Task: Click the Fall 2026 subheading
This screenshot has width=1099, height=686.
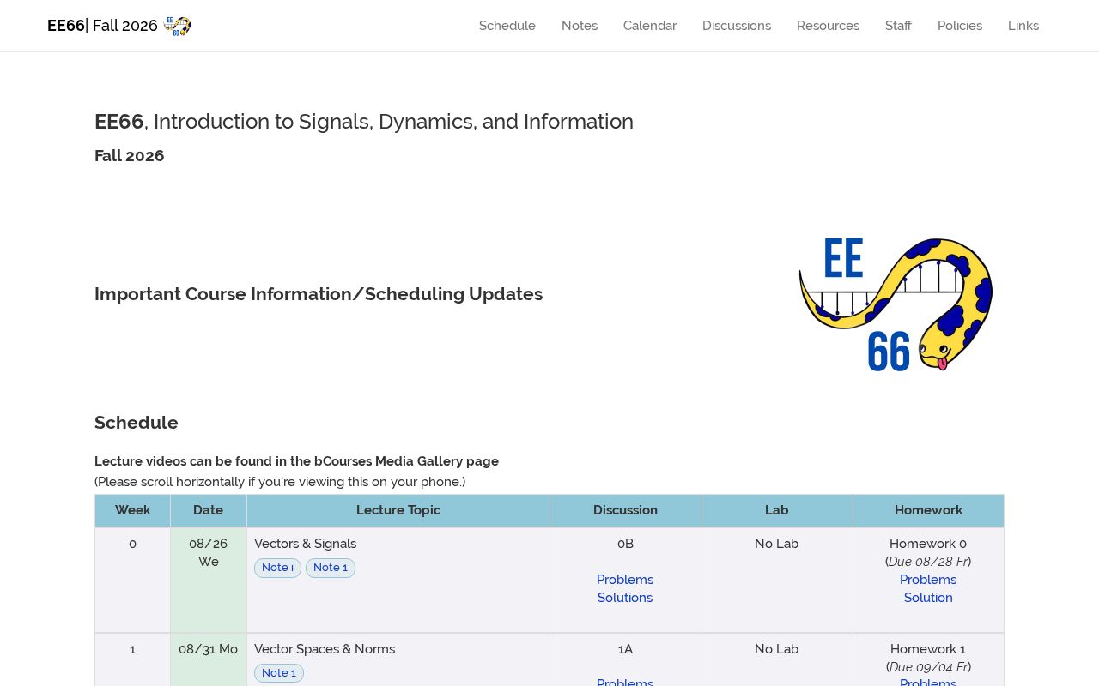Action: (130, 156)
